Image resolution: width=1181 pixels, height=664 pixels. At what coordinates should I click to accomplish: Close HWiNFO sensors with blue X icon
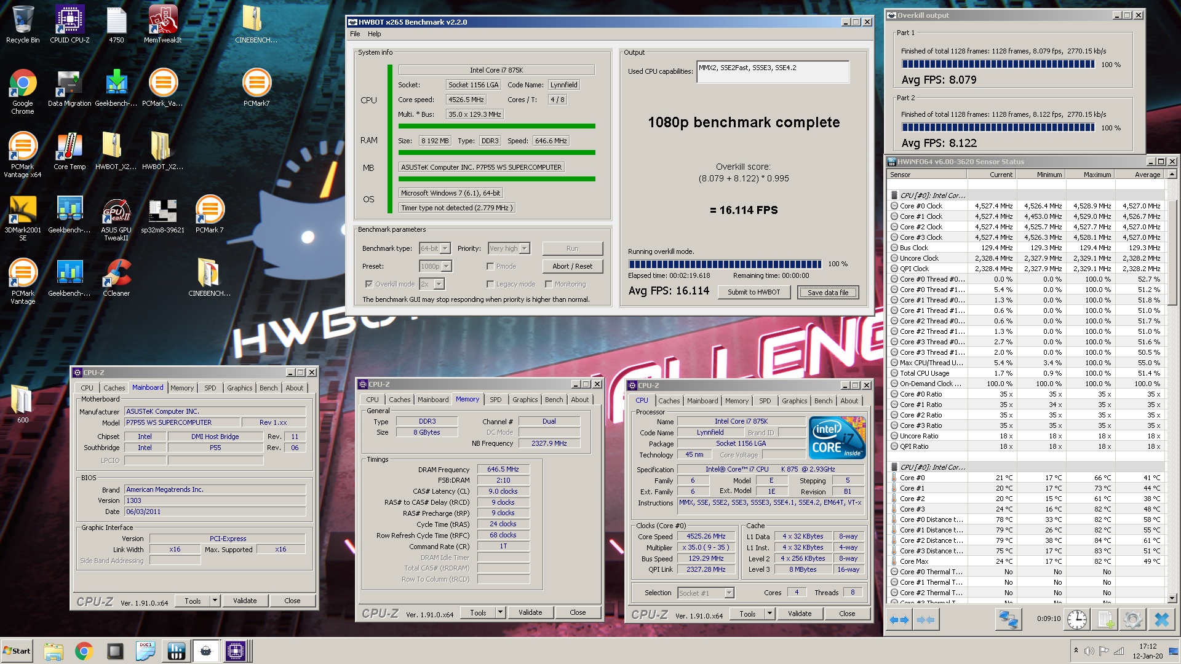pyautogui.click(x=1161, y=620)
